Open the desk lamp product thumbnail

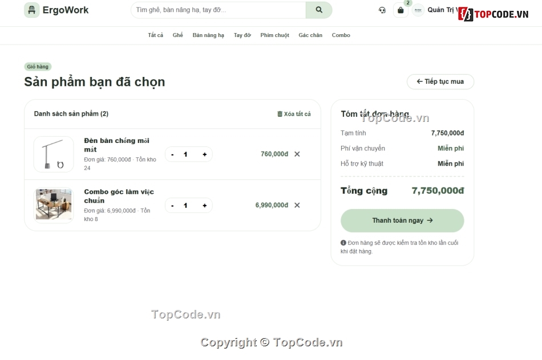[x=54, y=154]
